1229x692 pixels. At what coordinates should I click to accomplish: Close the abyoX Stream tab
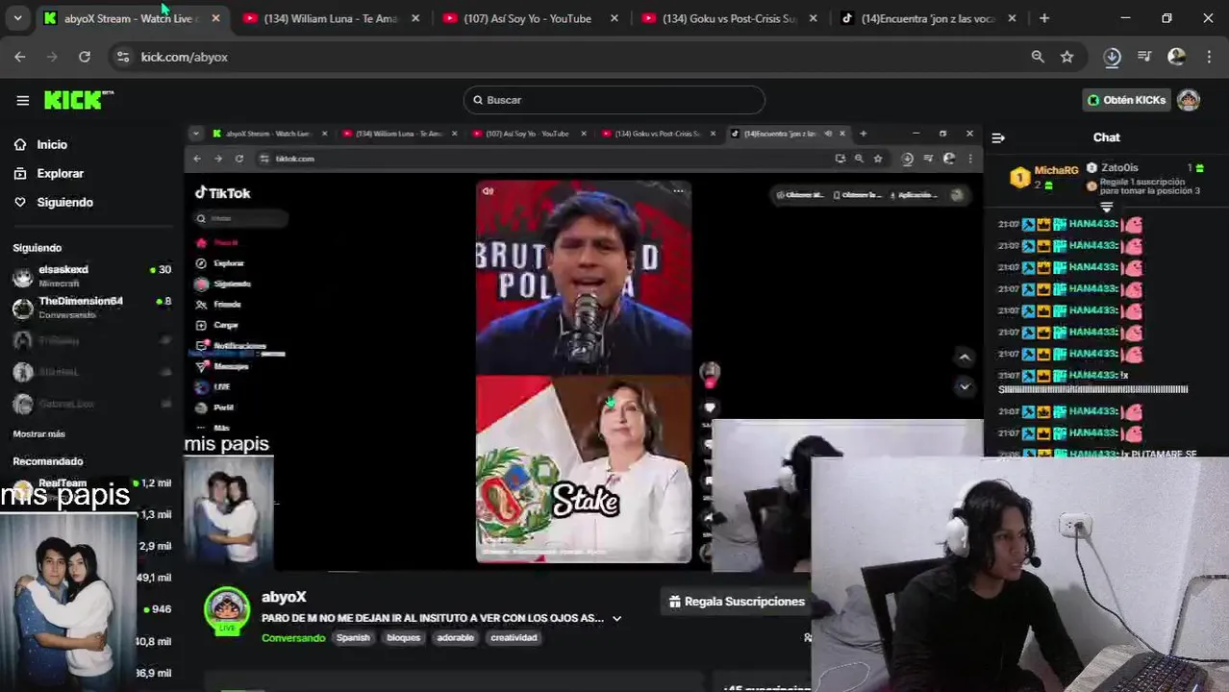click(x=215, y=18)
